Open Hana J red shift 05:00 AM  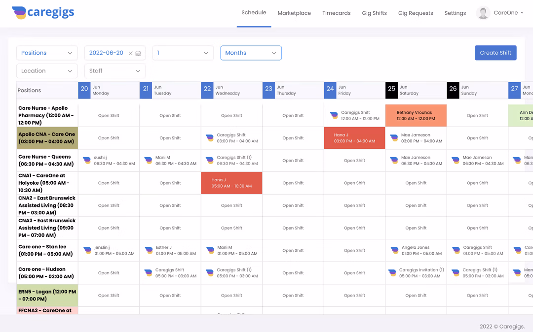pyautogui.click(x=231, y=183)
